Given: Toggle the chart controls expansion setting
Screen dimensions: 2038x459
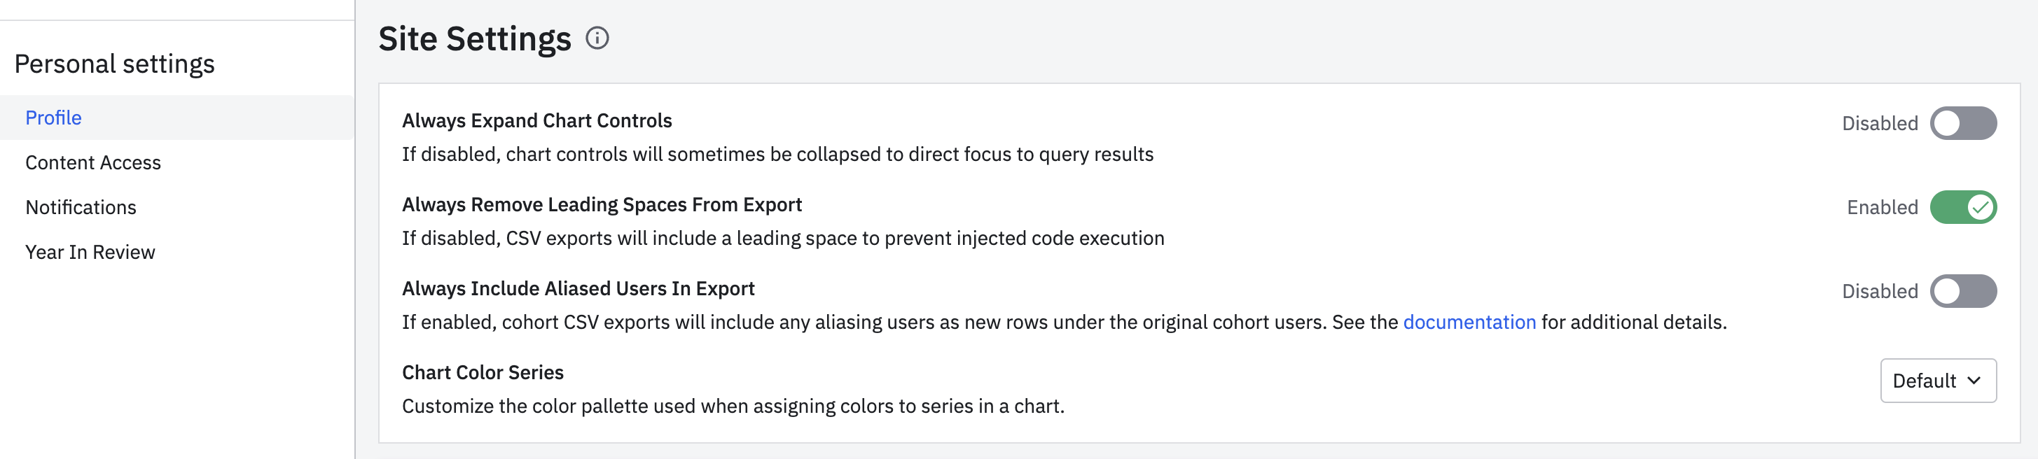Looking at the screenshot, I should point(1964,123).
